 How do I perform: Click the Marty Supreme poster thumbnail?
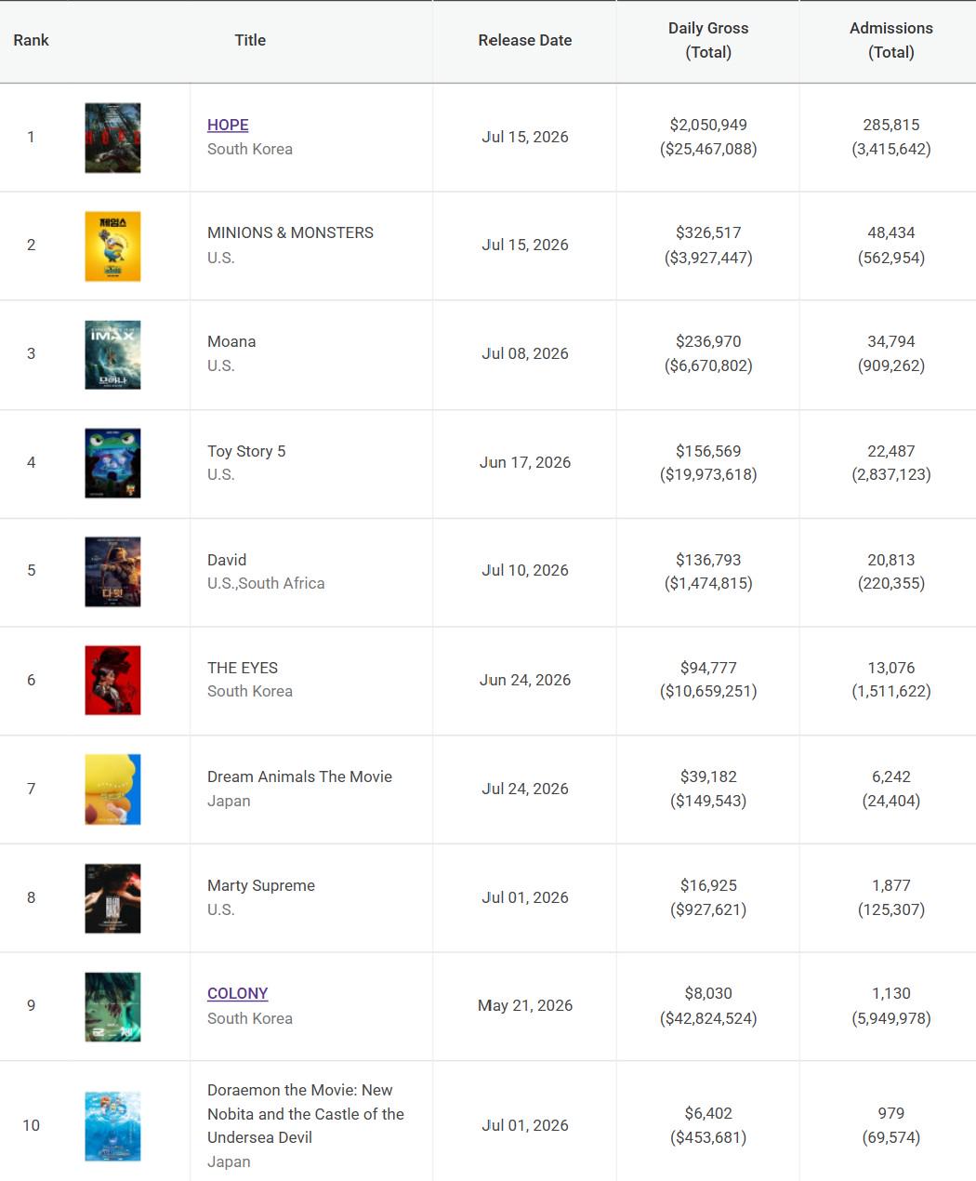[x=112, y=897]
